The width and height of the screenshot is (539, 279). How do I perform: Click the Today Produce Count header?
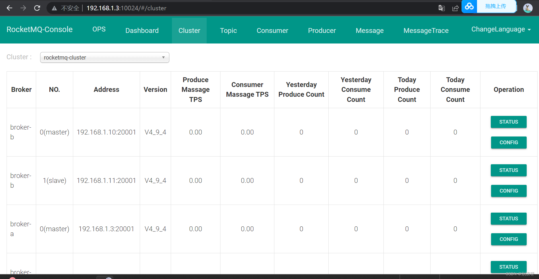407,90
